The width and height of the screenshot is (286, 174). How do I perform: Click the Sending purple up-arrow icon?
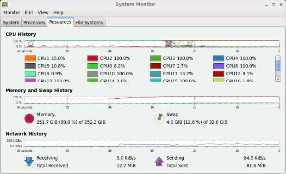click(x=159, y=162)
